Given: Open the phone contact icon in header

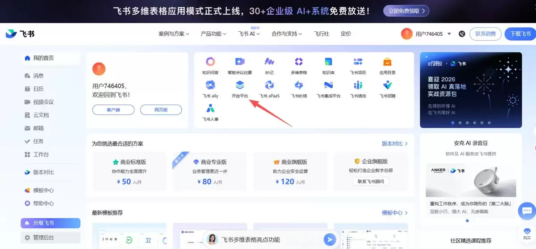Looking at the screenshot, I should coord(462,34).
